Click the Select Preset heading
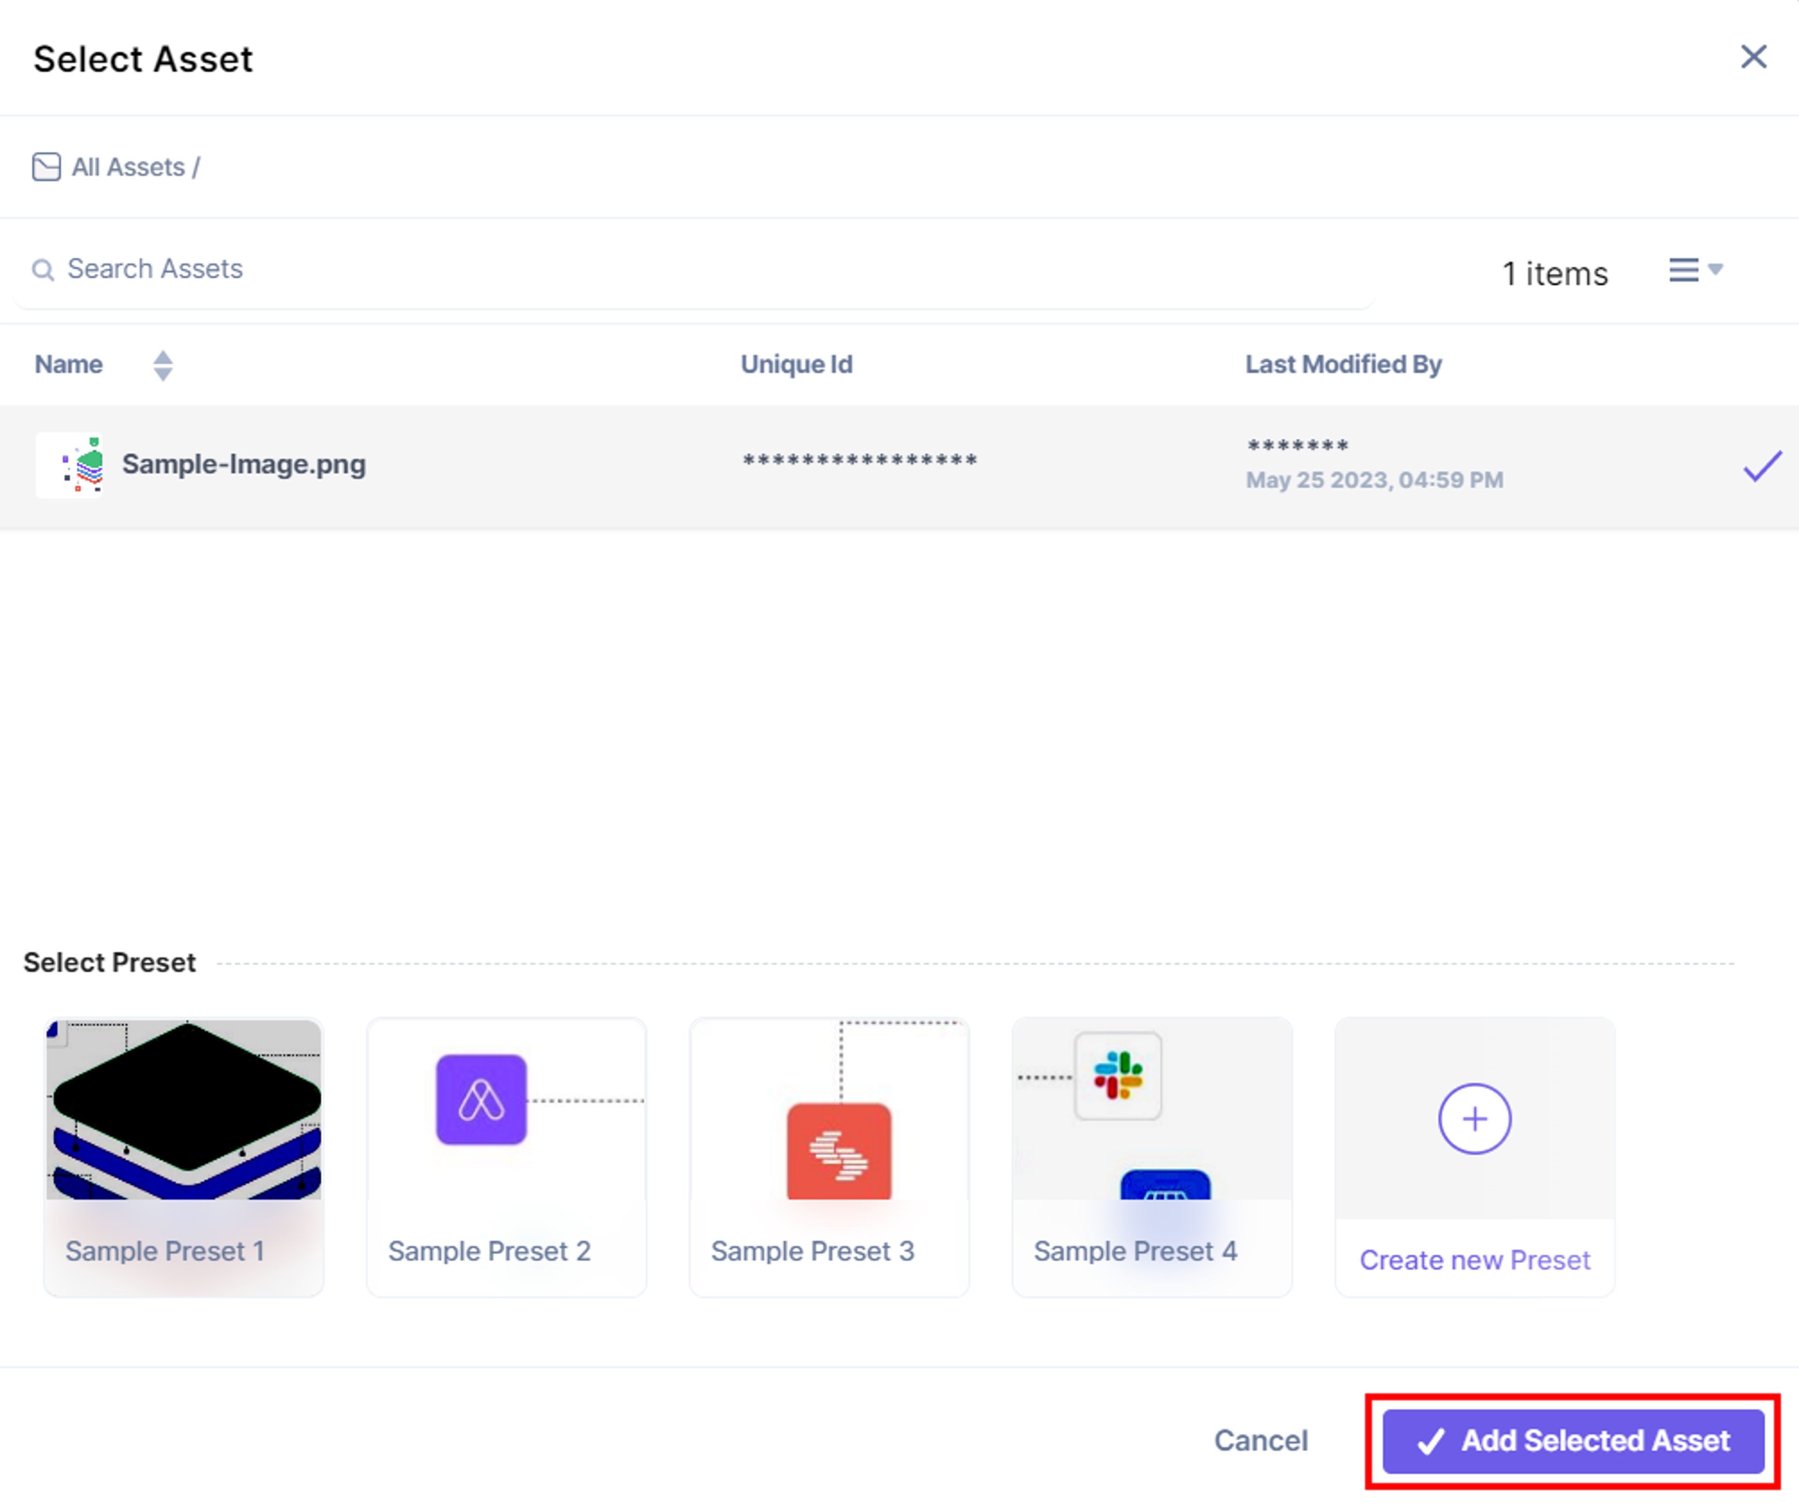 click(110, 962)
